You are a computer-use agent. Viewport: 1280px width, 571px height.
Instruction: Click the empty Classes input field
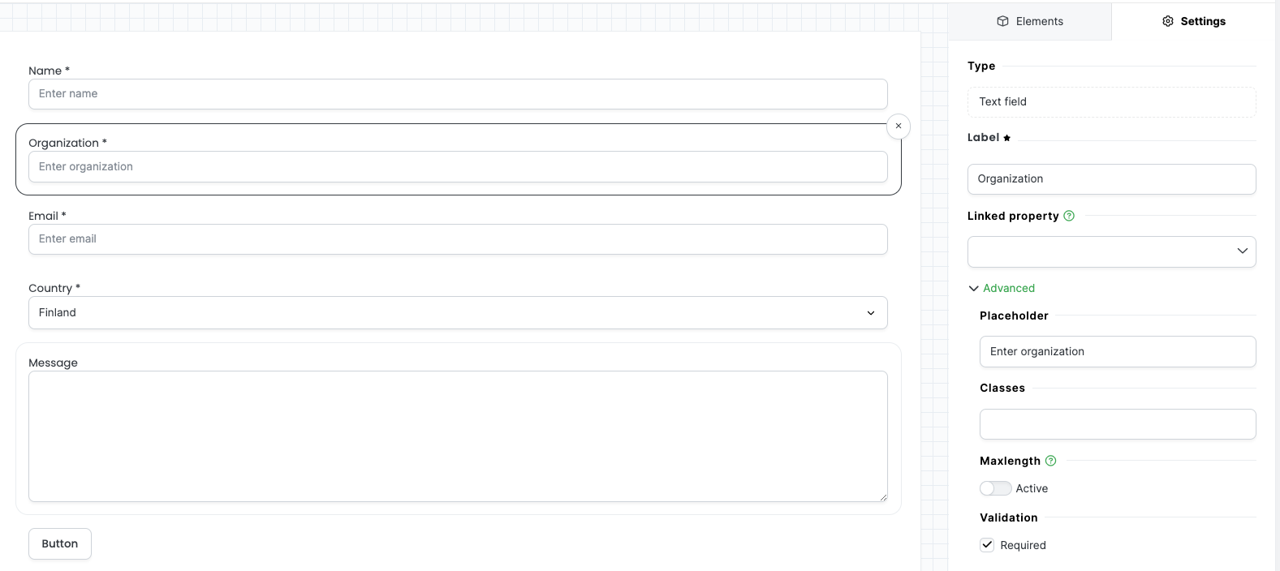[1118, 424]
